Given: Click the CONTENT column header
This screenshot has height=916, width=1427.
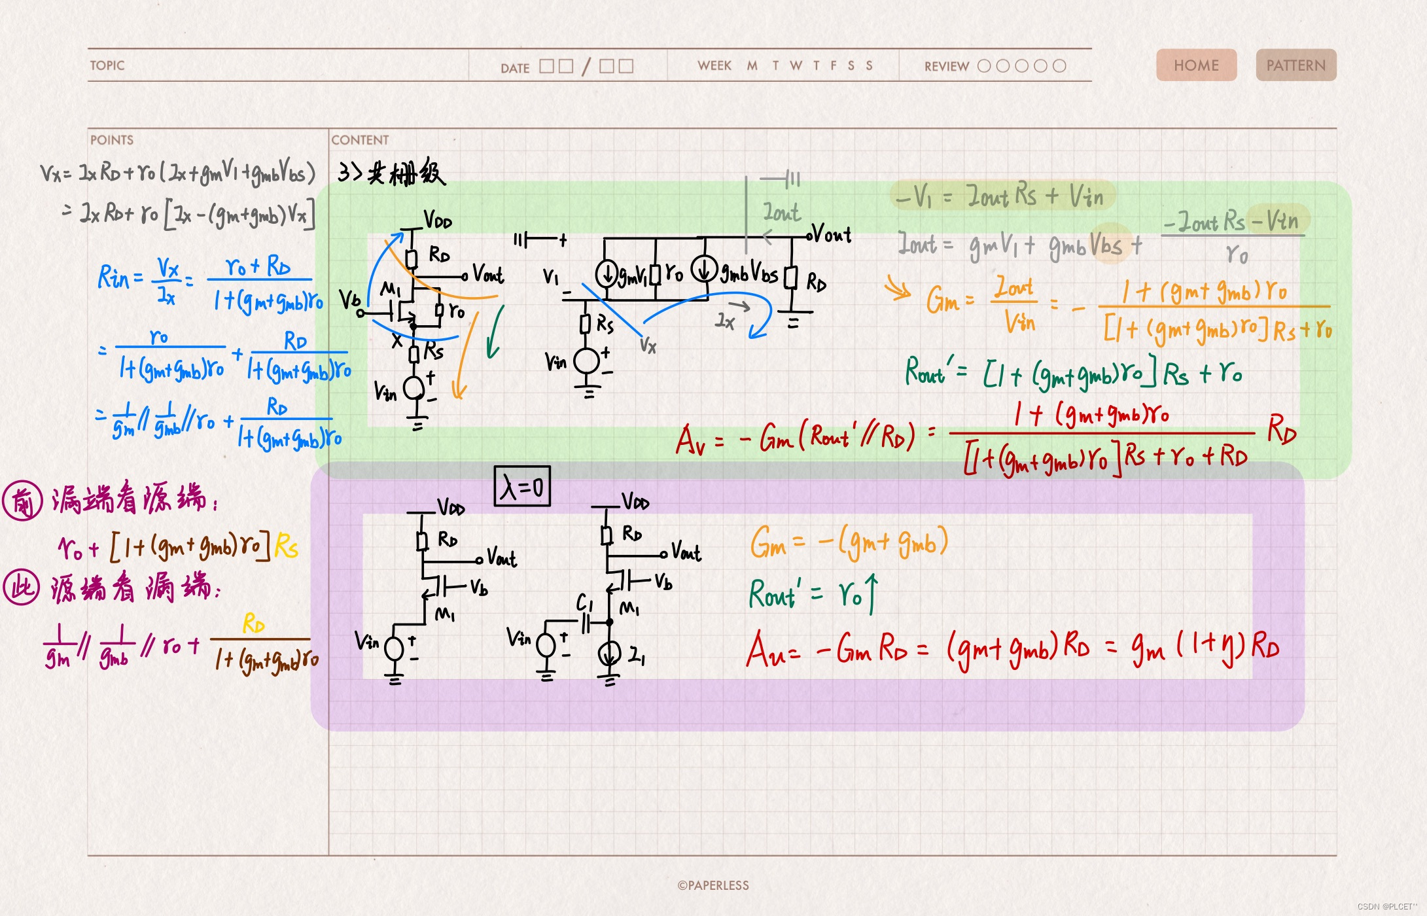Looking at the screenshot, I should pos(359,140).
